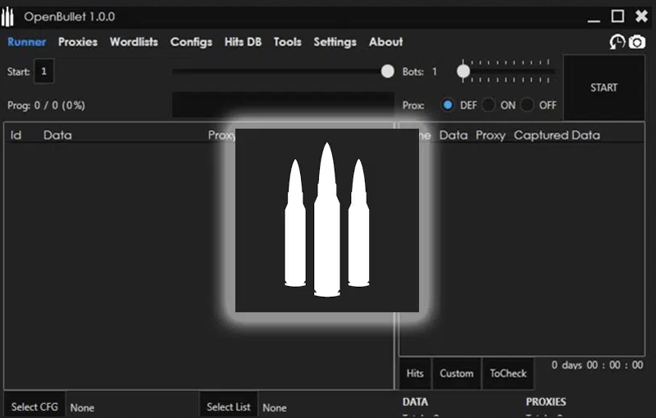Click the 0 days 00 : 00 : 00 timer
The width and height of the screenshot is (656, 418).
598,365
